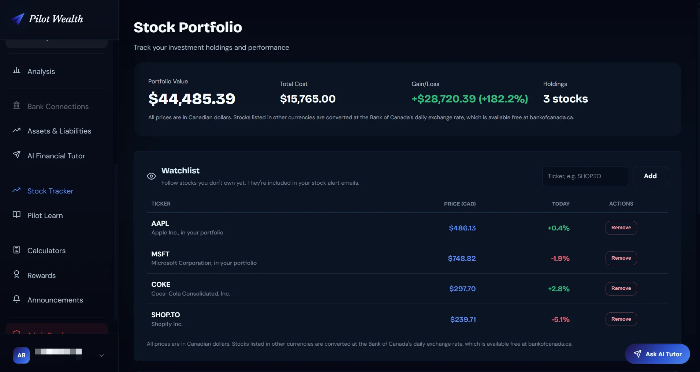Click the MSFT price $748.82

[462, 258]
